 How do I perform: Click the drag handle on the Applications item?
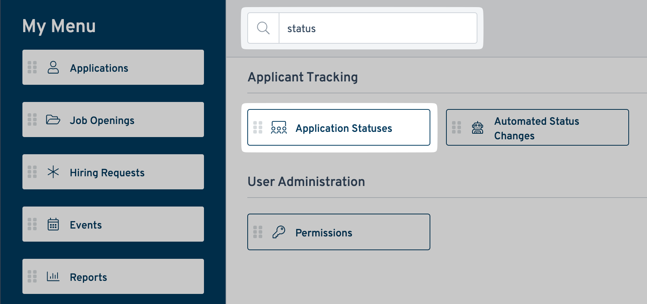click(x=32, y=67)
